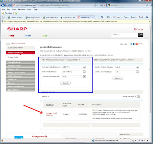Click the magnifier search button on Sharp site

pyautogui.click(x=140, y=35)
